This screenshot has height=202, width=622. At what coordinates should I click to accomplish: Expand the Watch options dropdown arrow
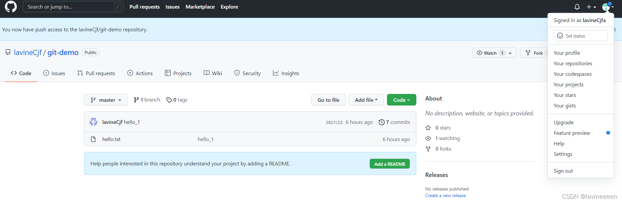(x=510, y=53)
